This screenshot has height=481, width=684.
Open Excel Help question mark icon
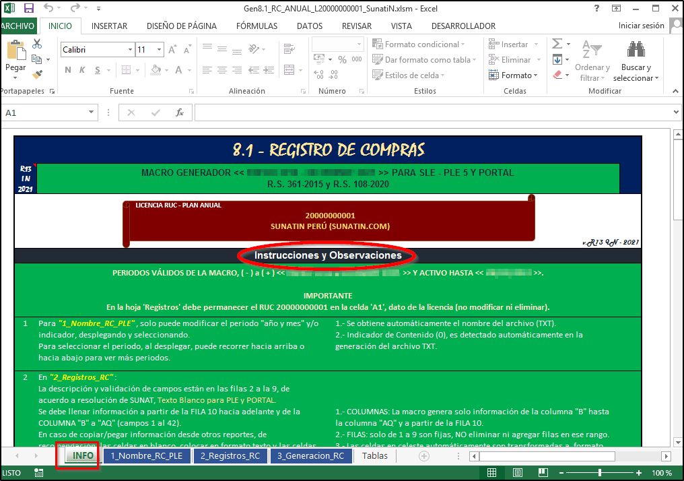click(596, 9)
